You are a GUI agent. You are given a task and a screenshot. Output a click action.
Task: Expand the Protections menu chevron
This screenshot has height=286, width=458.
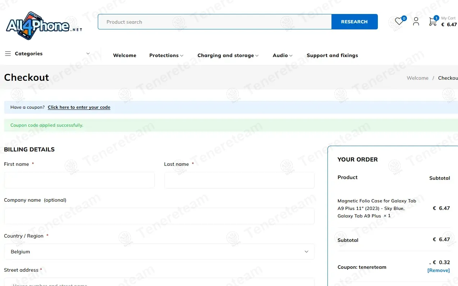182,56
